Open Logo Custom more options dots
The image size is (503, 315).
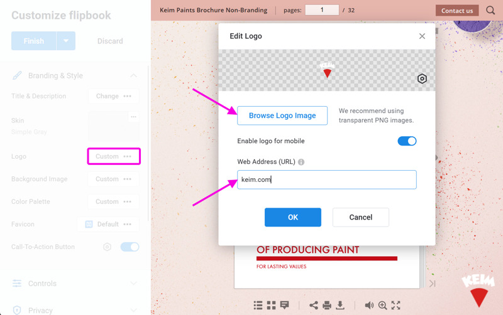(x=128, y=156)
